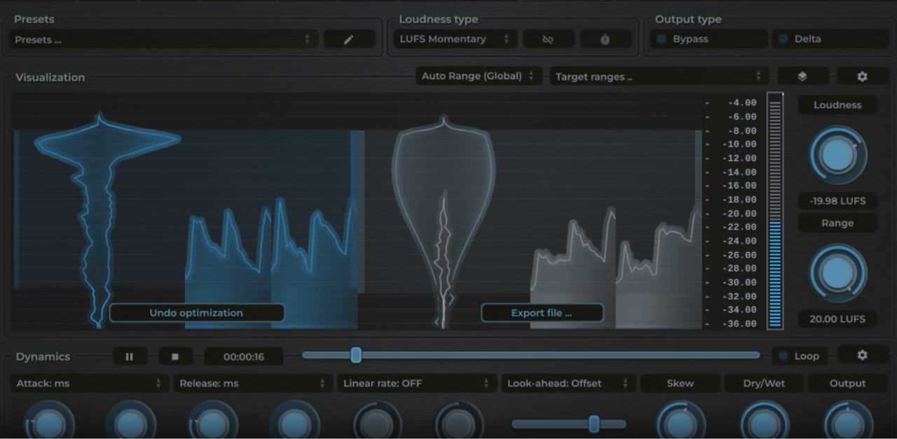Open Visualization settings gear

[862, 76]
